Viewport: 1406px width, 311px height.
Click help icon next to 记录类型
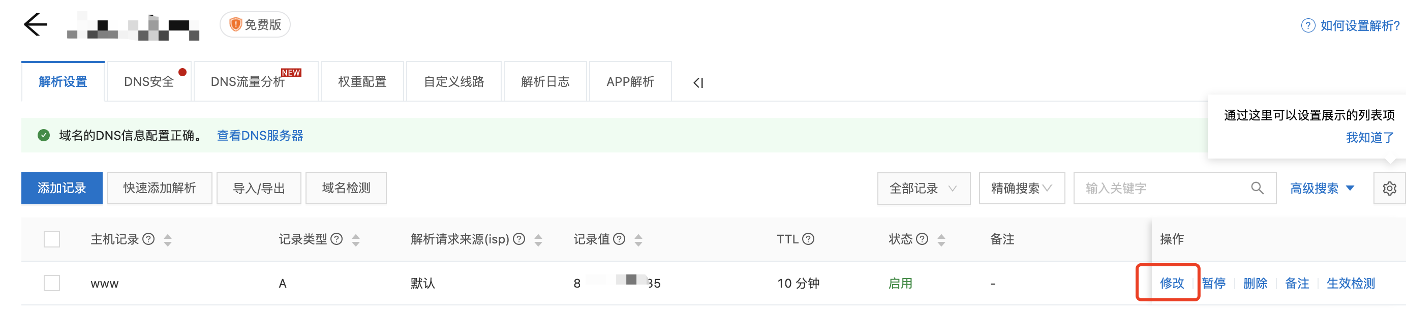pyautogui.click(x=337, y=239)
